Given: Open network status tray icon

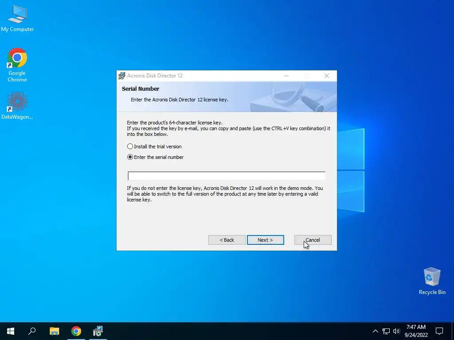Looking at the screenshot, I should point(386,331).
